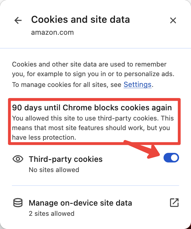Click the "No sites allowed" subtext

tap(54, 170)
